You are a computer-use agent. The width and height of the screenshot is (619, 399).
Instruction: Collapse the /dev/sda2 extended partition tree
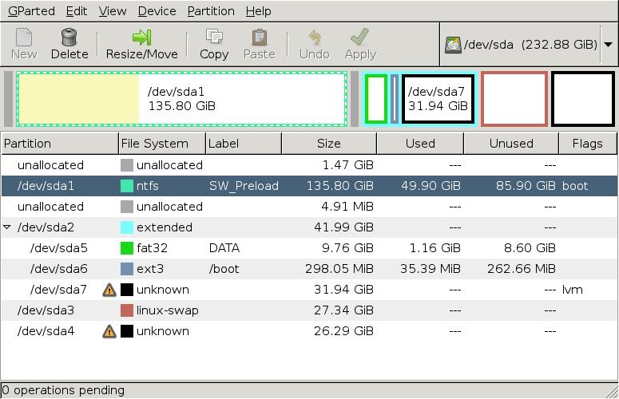coord(6,227)
